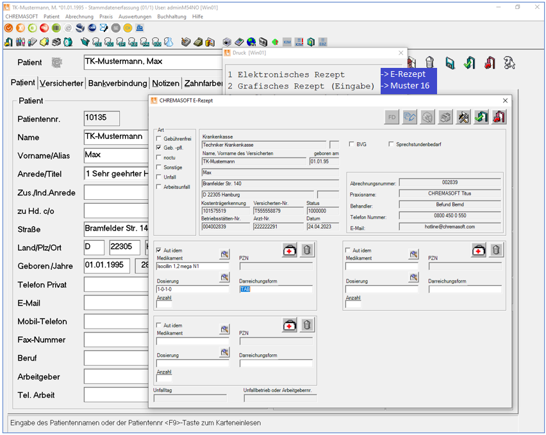Click the Darreichungsform field containing TAB
The height and width of the screenshot is (435, 546).
[x=276, y=289]
